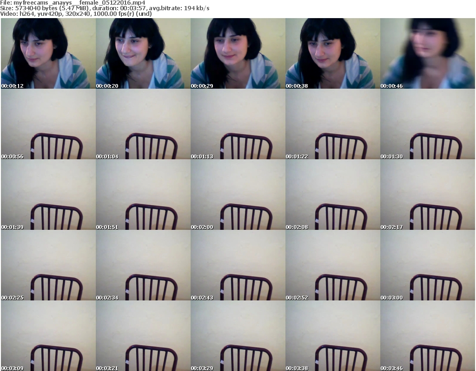Select the frame stamped 00:00:20
The image size is (476, 371).
pyautogui.click(x=143, y=53)
